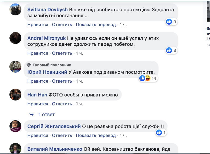Open the sidebar article thumbnail
Image resolution: width=210 pixels, height=154 pixels.
tap(208, 11)
